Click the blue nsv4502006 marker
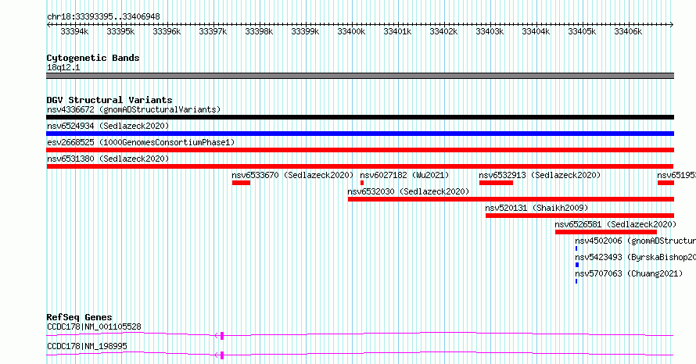 [x=576, y=248]
